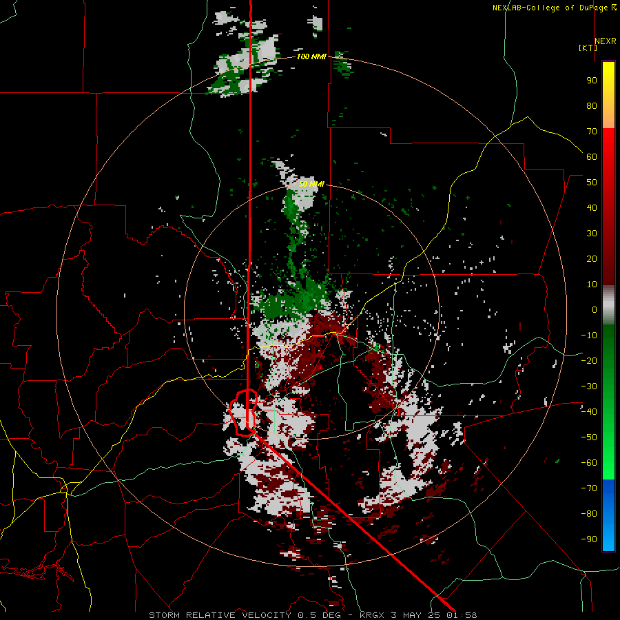The width and height of the screenshot is (620, 620).
Task: Select the 80 value on the velocity scale
Action: click(592, 105)
